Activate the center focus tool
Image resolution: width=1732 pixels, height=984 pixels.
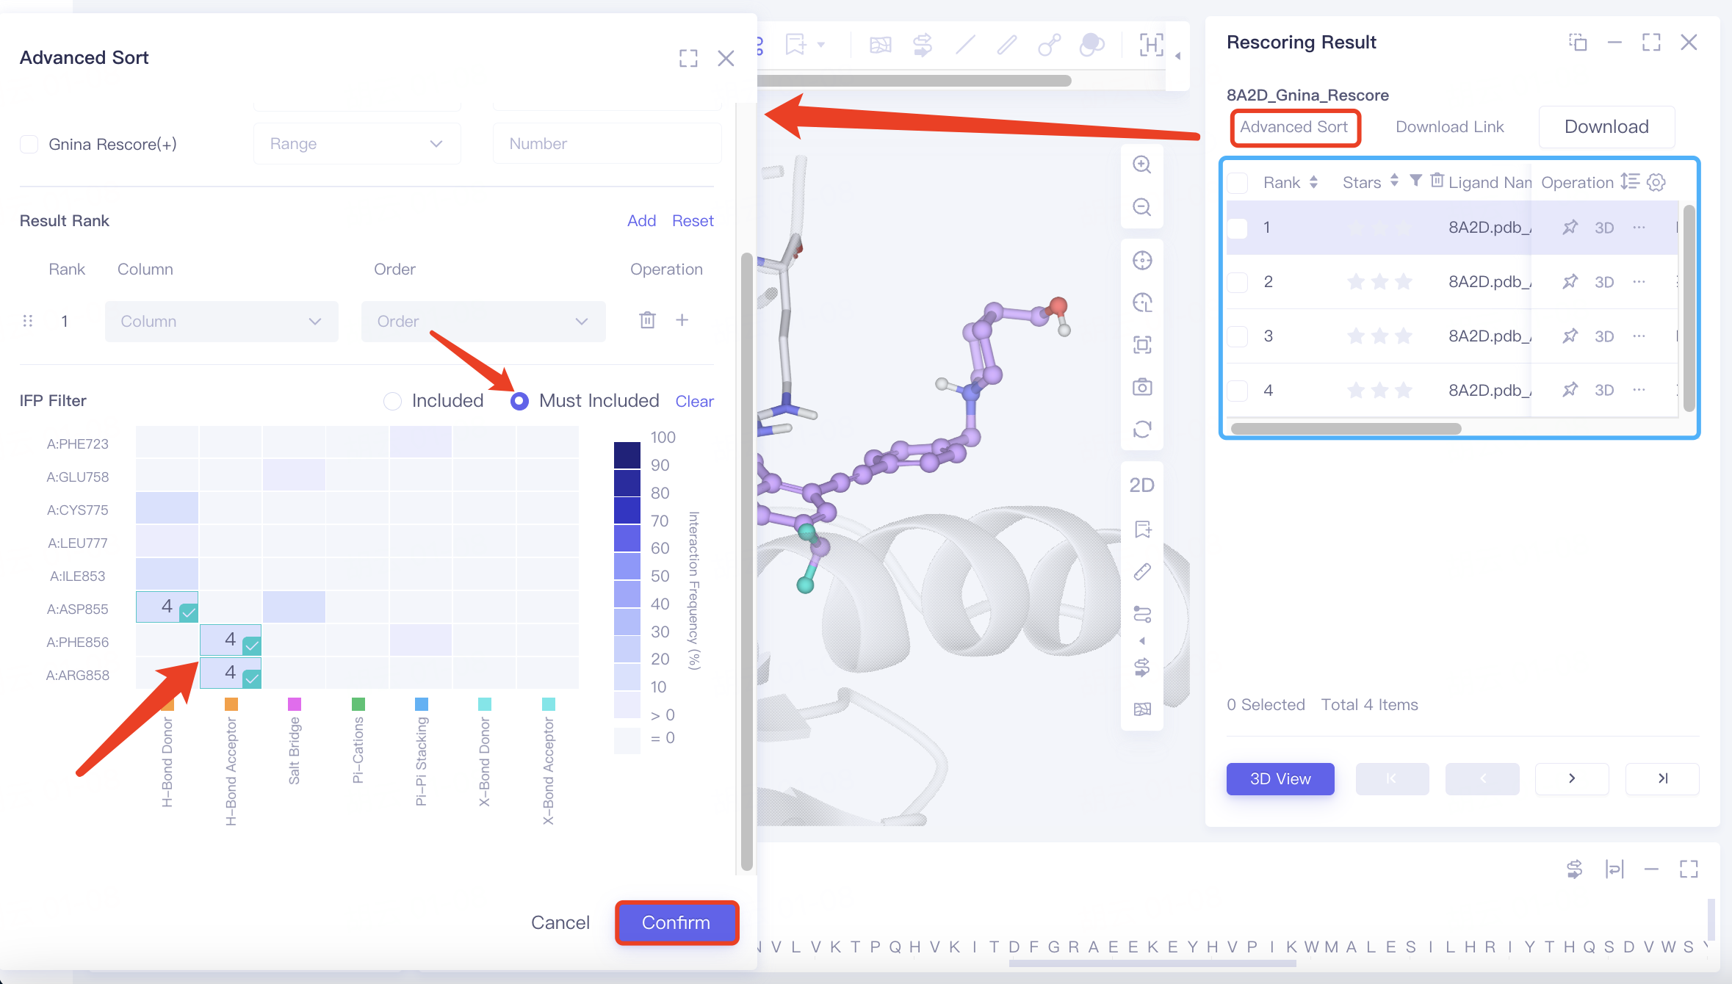(x=1141, y=260)
